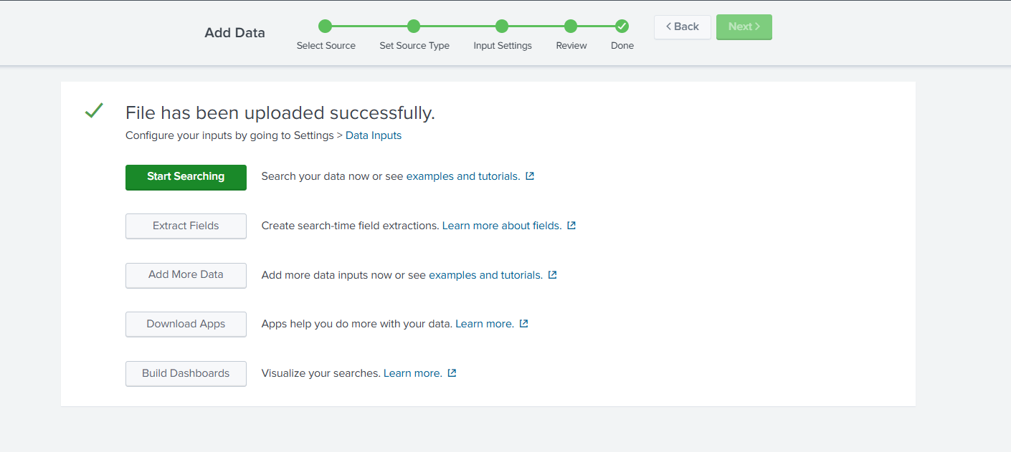
Task: Click the Review step label
Action: (x=571, y=46)
